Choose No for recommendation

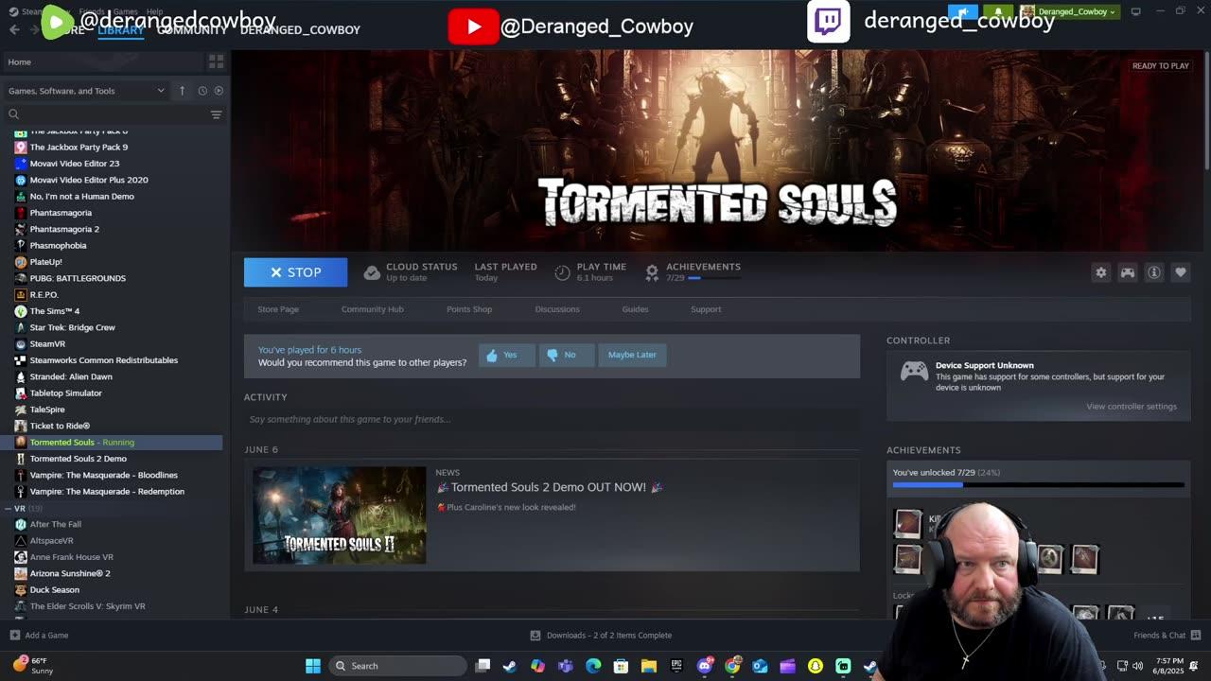click(x=566, y=355)
